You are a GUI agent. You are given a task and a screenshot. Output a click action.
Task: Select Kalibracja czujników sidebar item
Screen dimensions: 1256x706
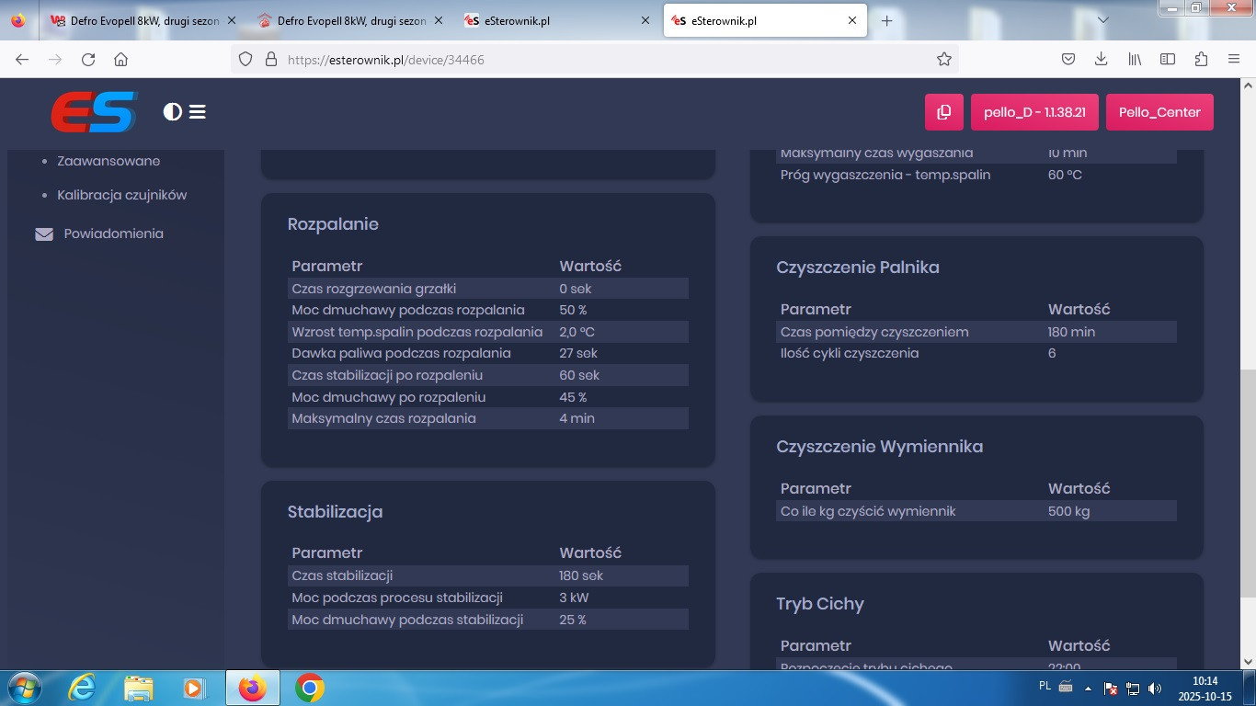click(x=121, y=195)
